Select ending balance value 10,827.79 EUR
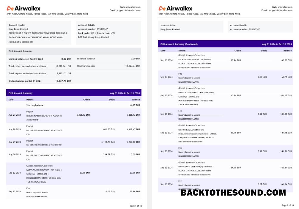Screen dimensions: 299x209 coord(63,81)
